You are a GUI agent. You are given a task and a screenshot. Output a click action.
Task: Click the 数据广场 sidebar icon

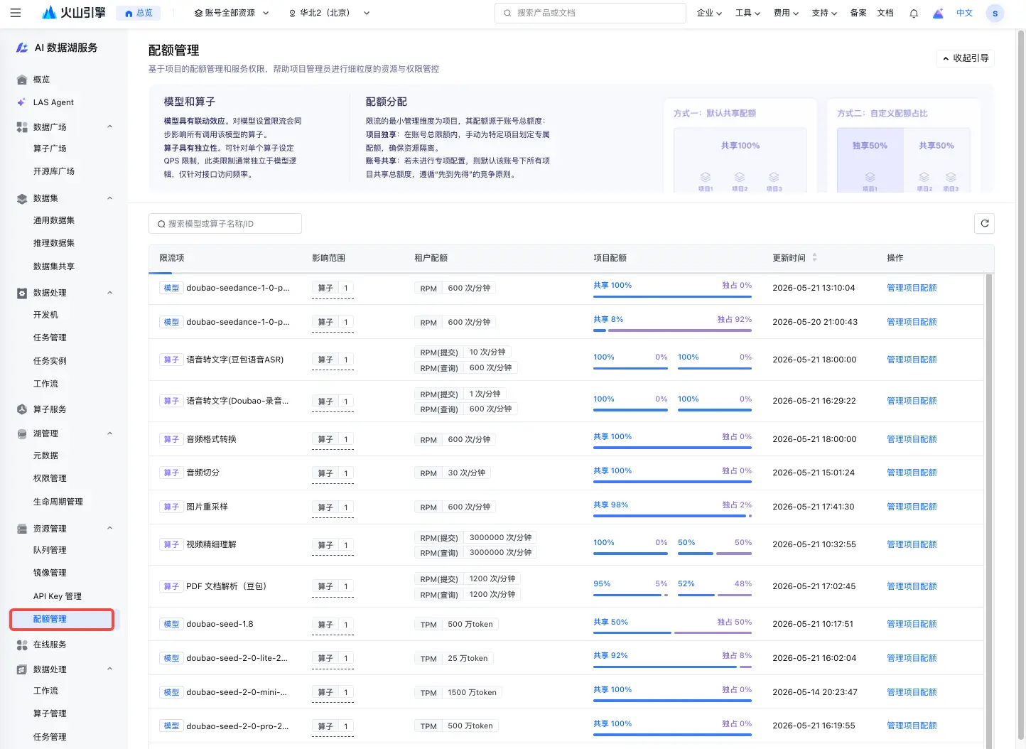click(22, 127)
